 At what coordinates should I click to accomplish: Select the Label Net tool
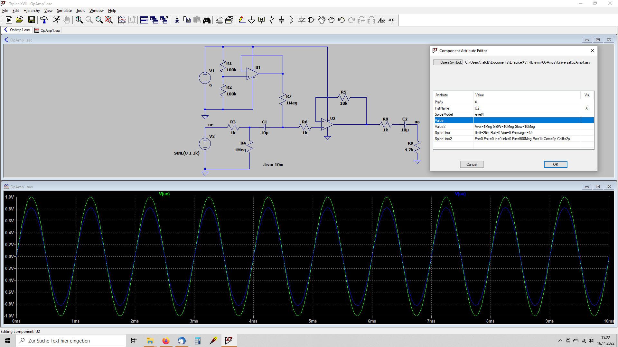(262, 20)
